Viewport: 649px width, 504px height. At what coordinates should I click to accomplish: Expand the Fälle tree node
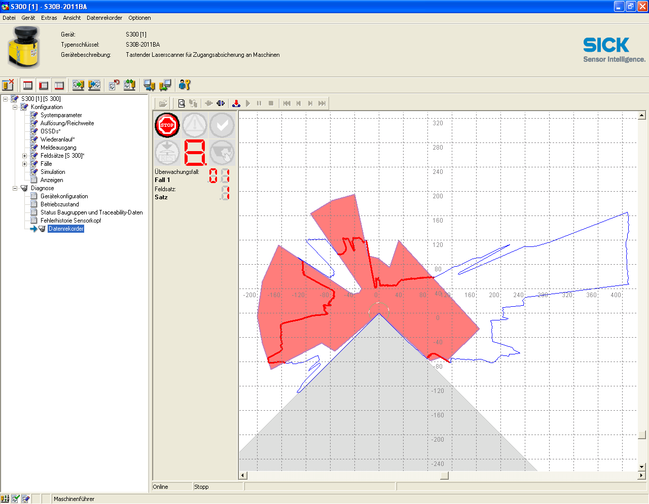click(24, 164)
